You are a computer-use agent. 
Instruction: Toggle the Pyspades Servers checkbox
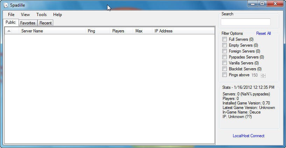point(224,57)
